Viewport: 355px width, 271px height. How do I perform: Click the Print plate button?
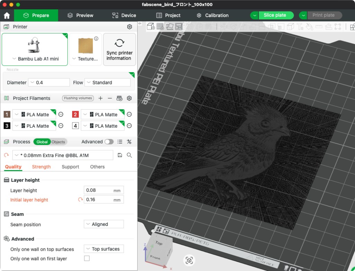pyautogui.click(x=324, y=15)
